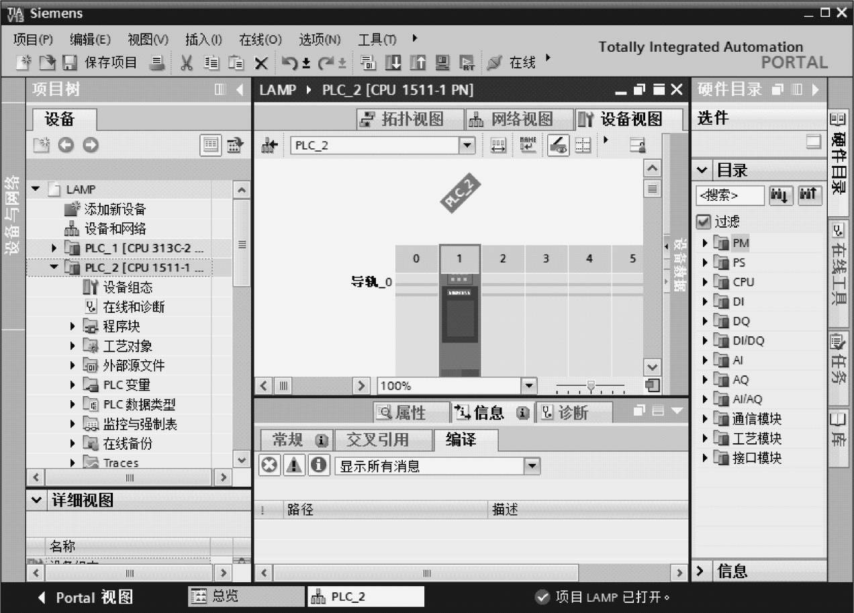Click the save project (保存项目) icon

point(70,63)
